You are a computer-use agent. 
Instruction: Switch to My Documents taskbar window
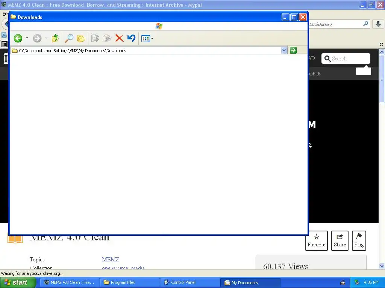(x=250, y=282)
